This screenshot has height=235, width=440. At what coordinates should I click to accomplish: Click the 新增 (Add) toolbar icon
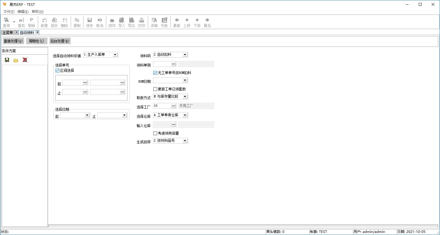coord(44,22)
